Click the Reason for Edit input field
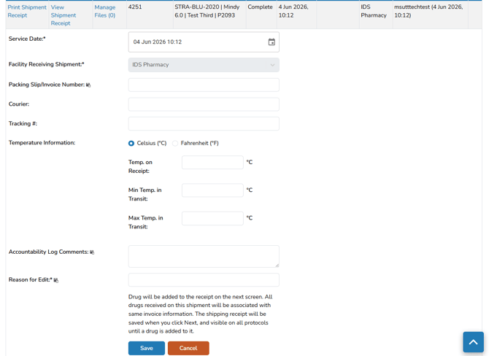The width and height of the screenshot is (489, 356). [x=204, y=280]
